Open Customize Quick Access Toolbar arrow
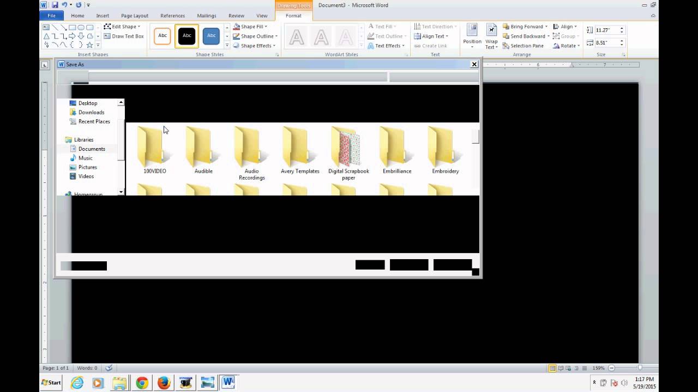This screenshot has width=698, height=392. click(88, 5)
